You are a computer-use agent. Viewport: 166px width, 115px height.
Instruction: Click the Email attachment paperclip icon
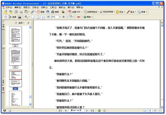click(32, 12)
